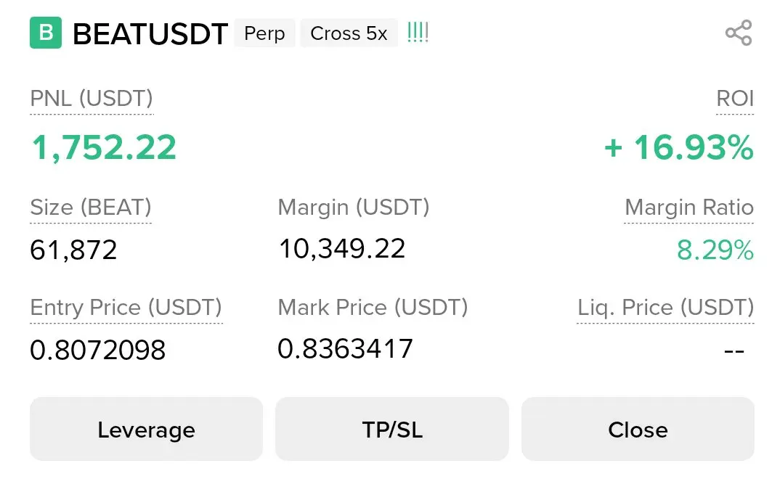Click the share icon
This screenshot has height=484, width=772.
[x=738, y=33]
